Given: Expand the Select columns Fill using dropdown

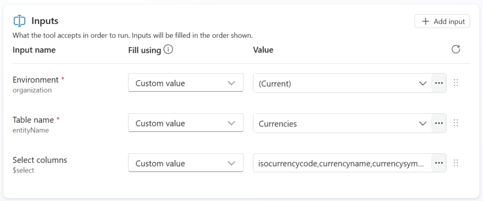Looking at the screenshot, I should 185,163.
